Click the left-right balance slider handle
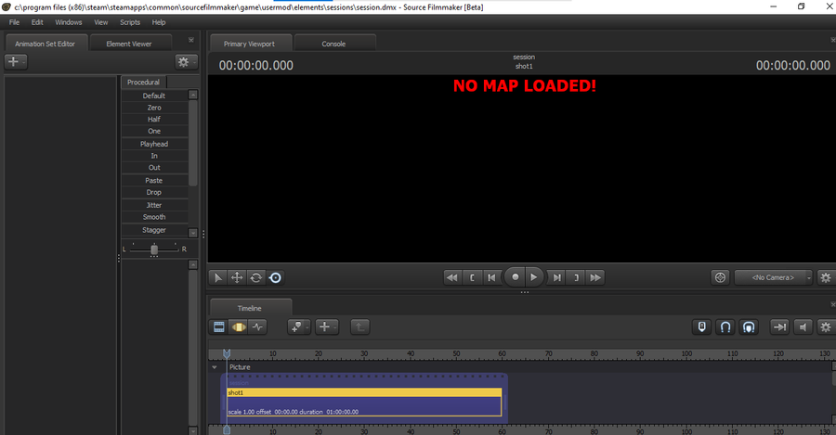 point(154,249)
